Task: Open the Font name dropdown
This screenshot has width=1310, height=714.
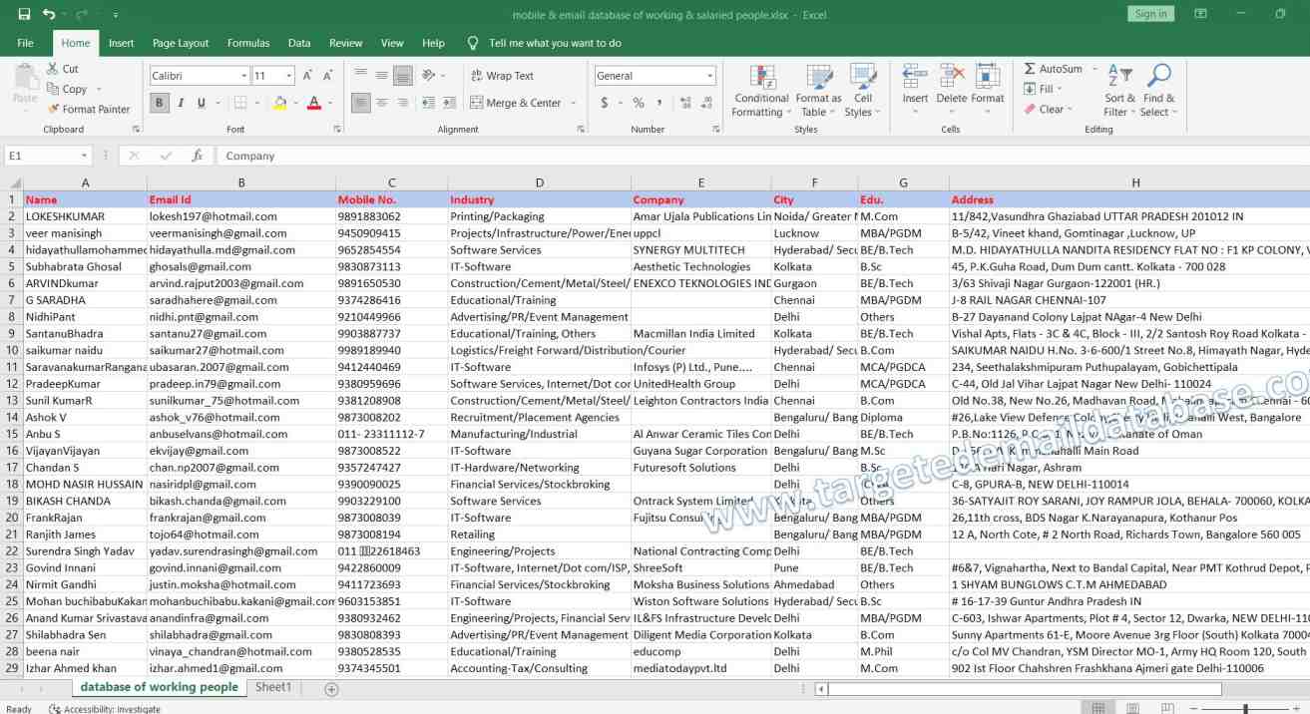Action: click(x=244, y=75)
